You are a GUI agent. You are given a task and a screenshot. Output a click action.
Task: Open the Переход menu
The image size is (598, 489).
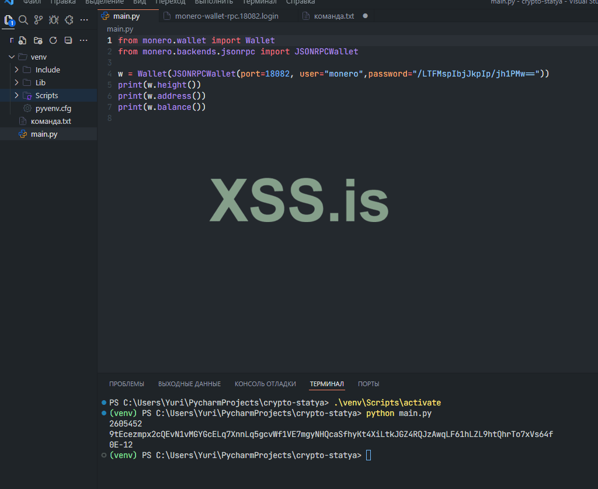coord(170,2)
